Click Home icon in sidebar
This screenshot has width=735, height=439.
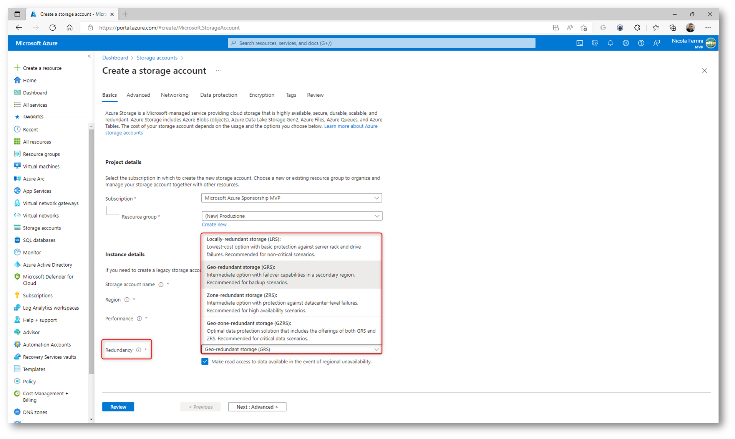point(17,80)
